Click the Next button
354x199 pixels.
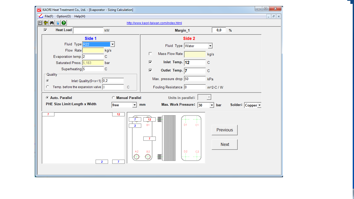click(x=225, y=144)
